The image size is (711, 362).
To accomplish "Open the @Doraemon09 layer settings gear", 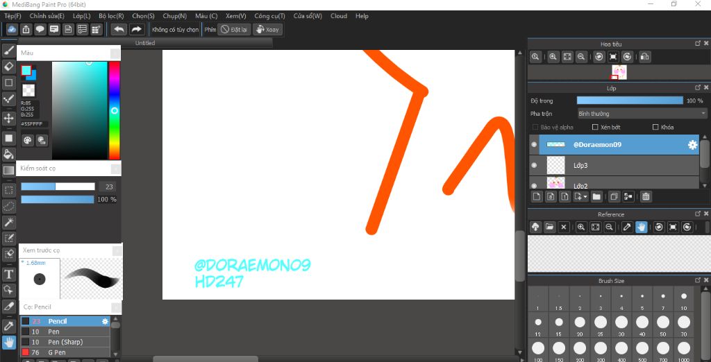I will (x=692, y=145).
